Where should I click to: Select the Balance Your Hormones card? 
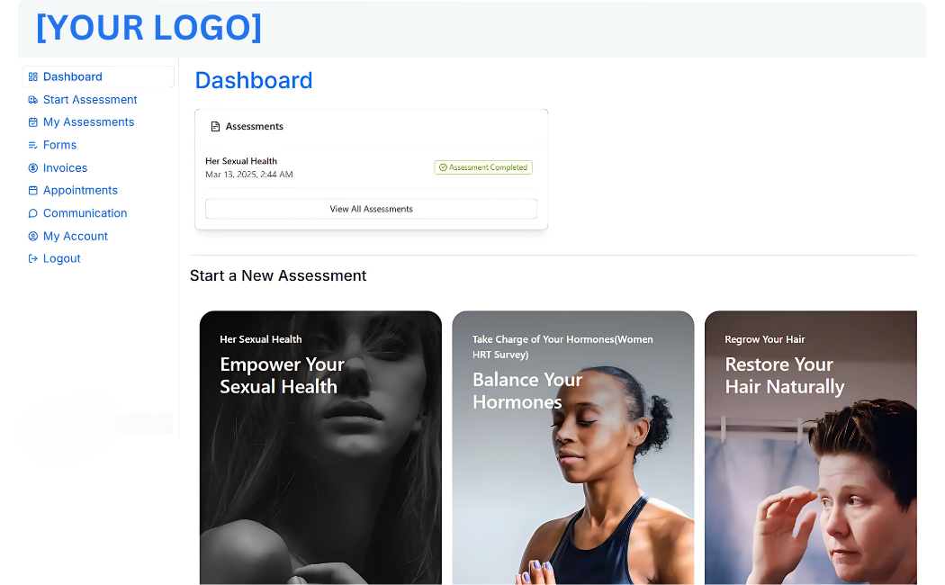[573, 447]
